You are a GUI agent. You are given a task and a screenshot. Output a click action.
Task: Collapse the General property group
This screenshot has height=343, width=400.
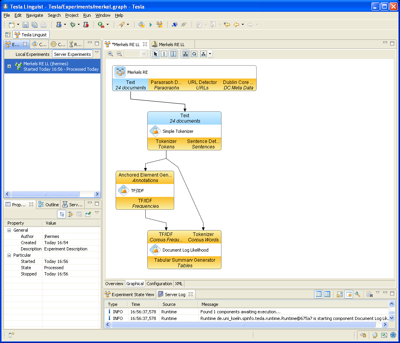pos(9,230)
